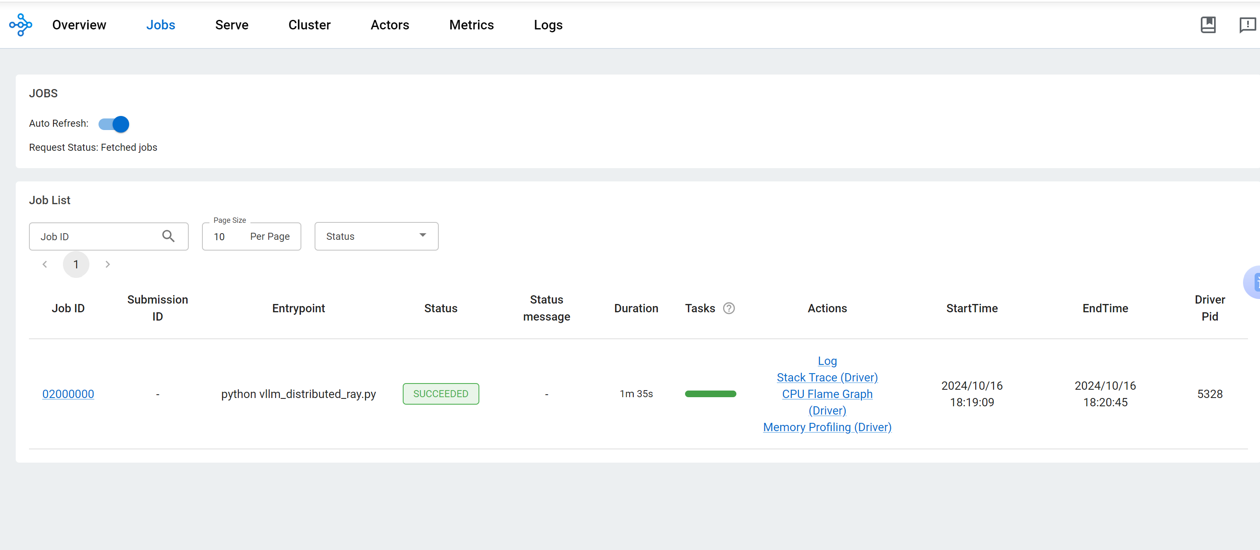Open the Actors tab
The width and height of the screenshot is (1260, 550).
point(390,25)
